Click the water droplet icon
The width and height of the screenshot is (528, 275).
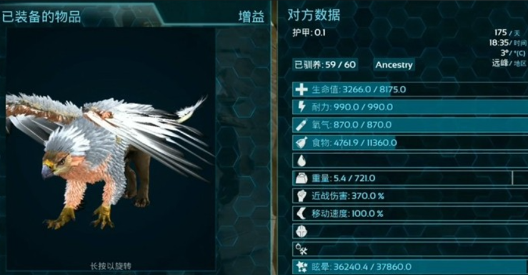point(301,161)
